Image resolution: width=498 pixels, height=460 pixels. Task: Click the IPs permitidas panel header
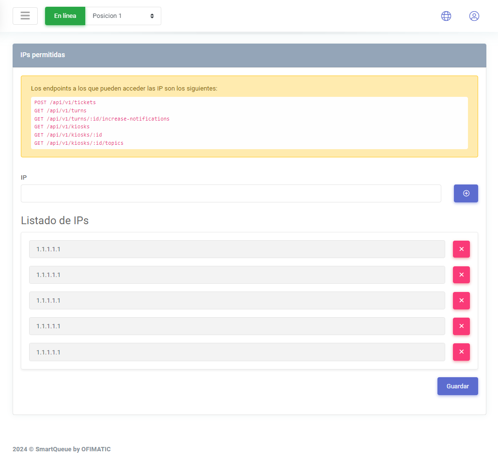pos(249,55)
